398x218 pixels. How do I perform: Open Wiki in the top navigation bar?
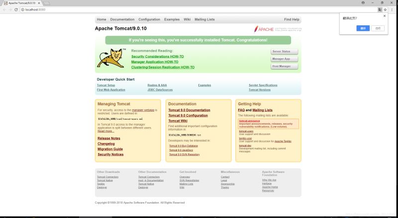[187, 19]
